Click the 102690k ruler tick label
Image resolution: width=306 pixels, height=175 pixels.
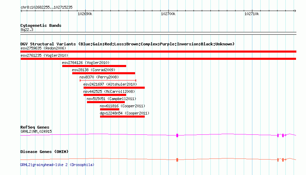click(x=85, y=14)
